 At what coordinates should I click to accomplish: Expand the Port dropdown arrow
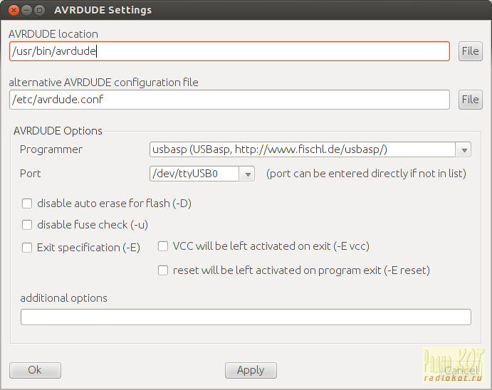click(247, 174)
